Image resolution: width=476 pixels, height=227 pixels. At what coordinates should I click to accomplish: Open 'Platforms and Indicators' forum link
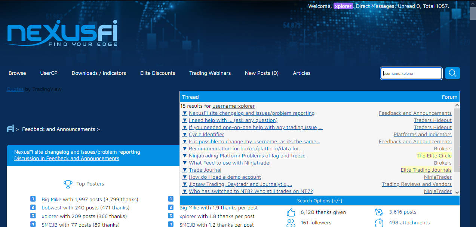pos(423,135)
